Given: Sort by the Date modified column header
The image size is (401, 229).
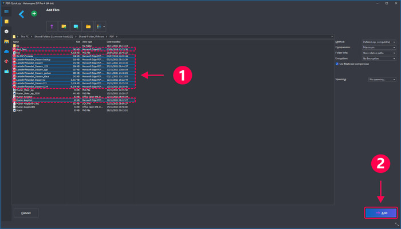Looking at the screenshot, I should (113, 42).
